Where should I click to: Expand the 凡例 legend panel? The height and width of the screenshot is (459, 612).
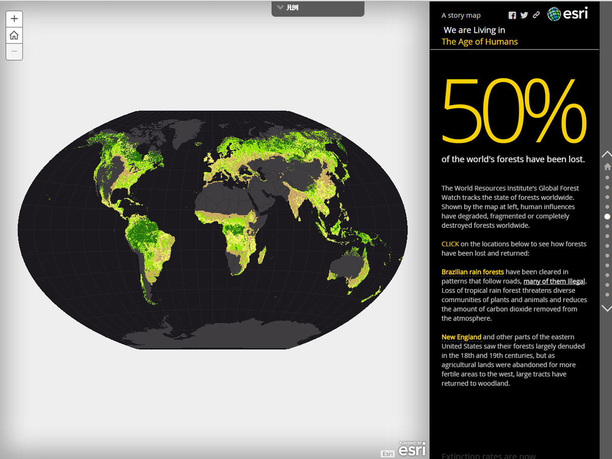(318, 8)
